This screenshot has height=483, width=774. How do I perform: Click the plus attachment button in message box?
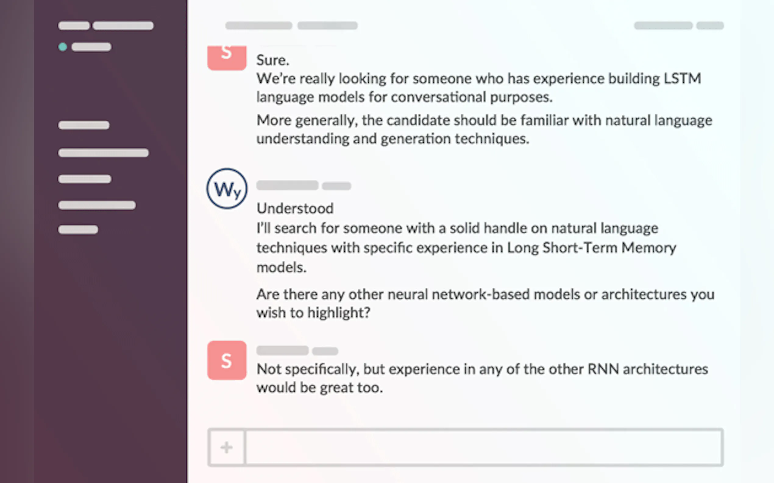pyautogui.click(x=226, y=447)
